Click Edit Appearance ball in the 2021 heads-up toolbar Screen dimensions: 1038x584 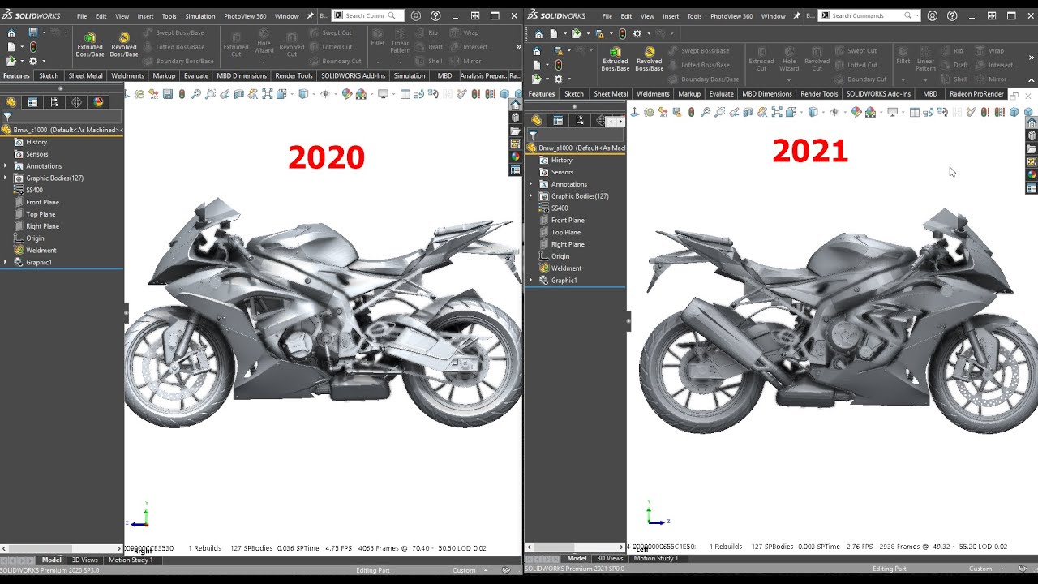point(856,112)
